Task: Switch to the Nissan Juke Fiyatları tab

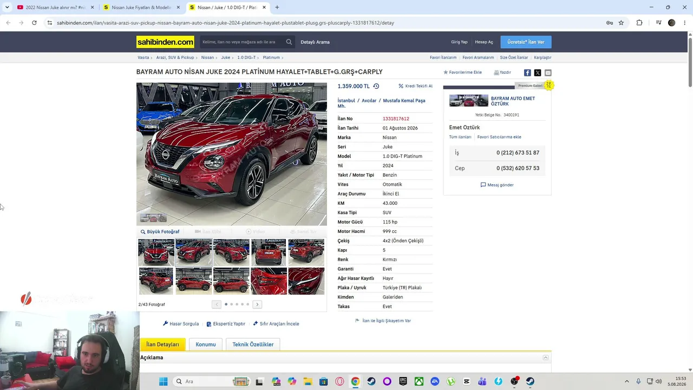Action: pos(141,8)
